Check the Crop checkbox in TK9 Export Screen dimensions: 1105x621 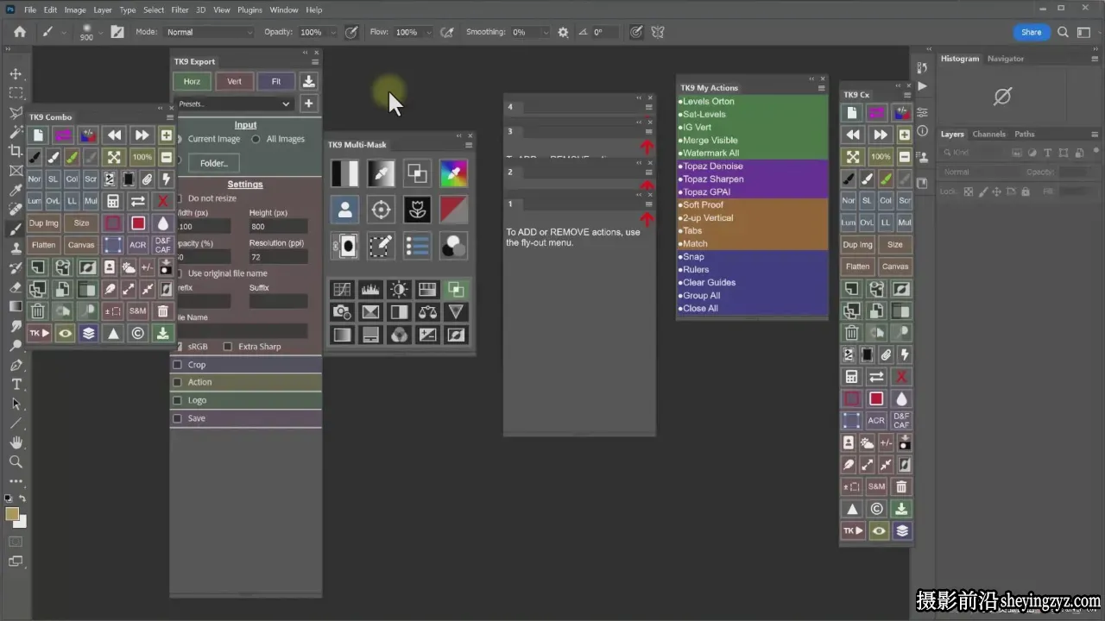178,365
